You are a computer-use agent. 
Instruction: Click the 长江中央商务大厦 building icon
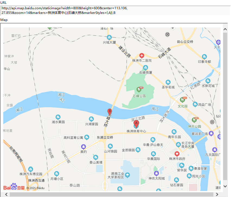[x=178, y=144]
